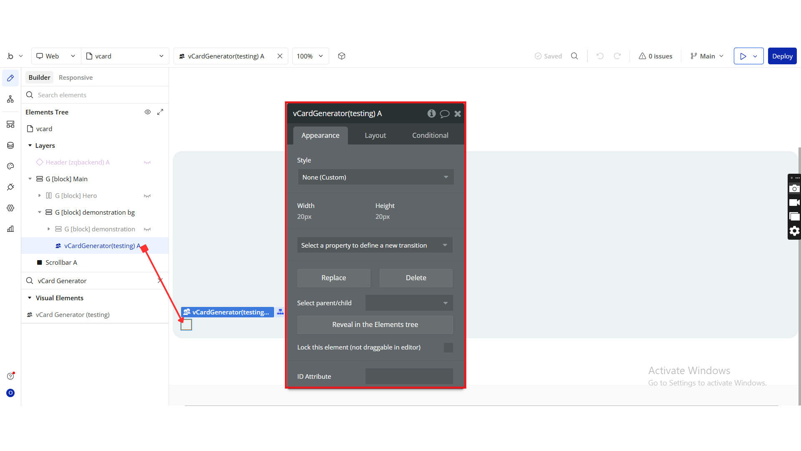
Task: Open the Workflow tab icon
Action: coord(10,99)
